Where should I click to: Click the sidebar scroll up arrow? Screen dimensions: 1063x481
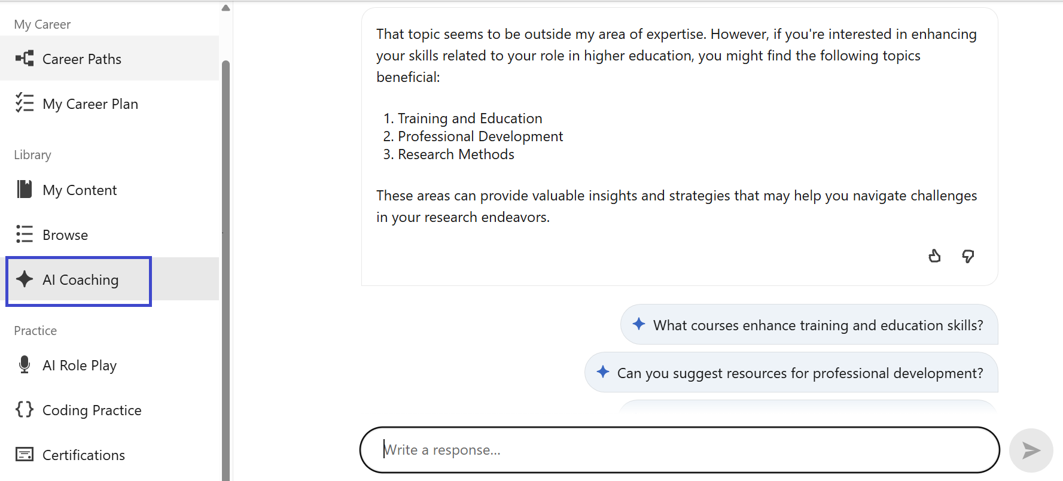(x=226, y=8)
